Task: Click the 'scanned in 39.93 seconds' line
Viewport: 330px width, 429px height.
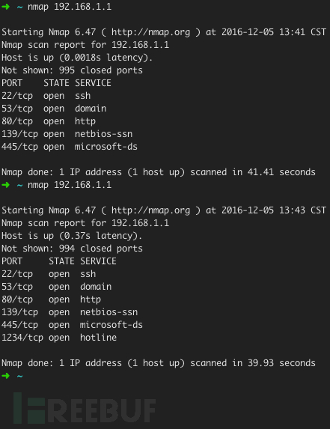Action: pos(159,363)
